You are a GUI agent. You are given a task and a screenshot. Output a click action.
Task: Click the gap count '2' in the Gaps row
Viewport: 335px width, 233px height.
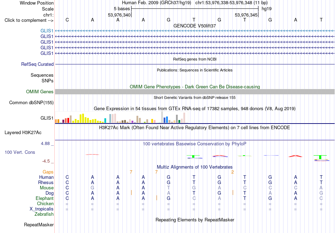pyautogui.click(x=232, y=172)
